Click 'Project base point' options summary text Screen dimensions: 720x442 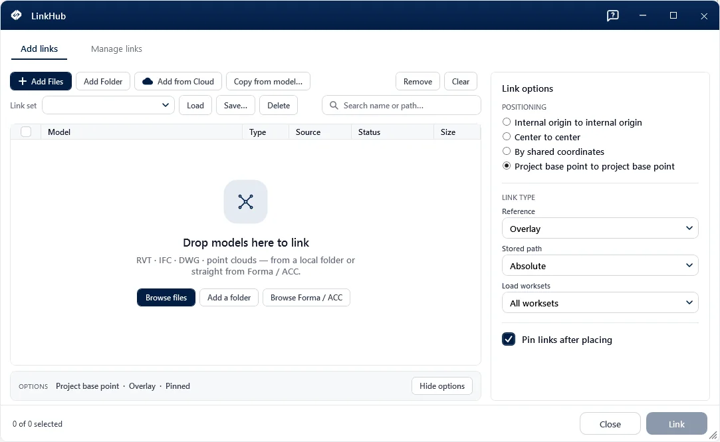point(87,386)
